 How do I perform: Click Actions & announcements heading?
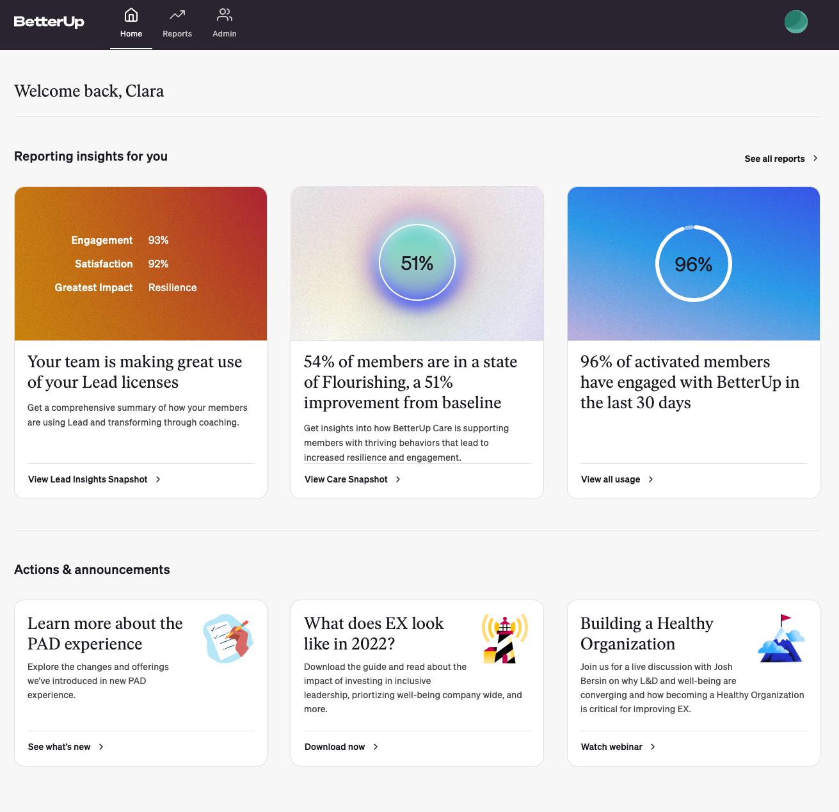tap(92, 569)
